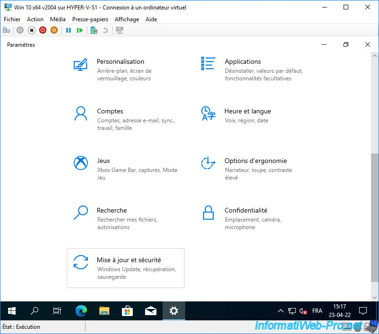Viewport: 379px width, 334px height.
Task: Open Mise à jour et sécurité
Action: (x=129, y=260)
